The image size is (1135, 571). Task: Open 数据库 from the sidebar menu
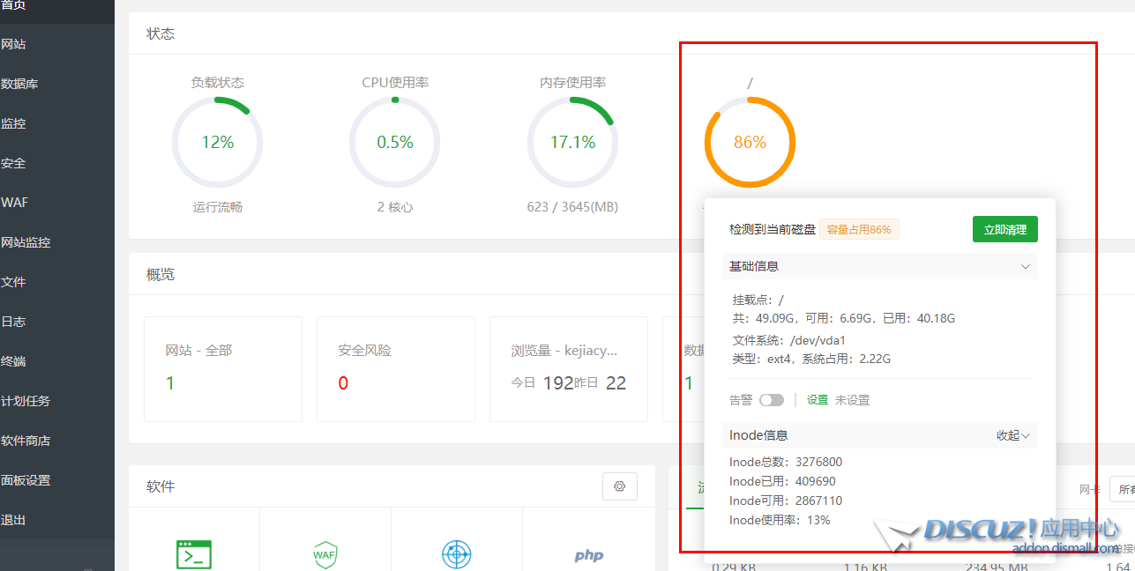click(19, 84)
